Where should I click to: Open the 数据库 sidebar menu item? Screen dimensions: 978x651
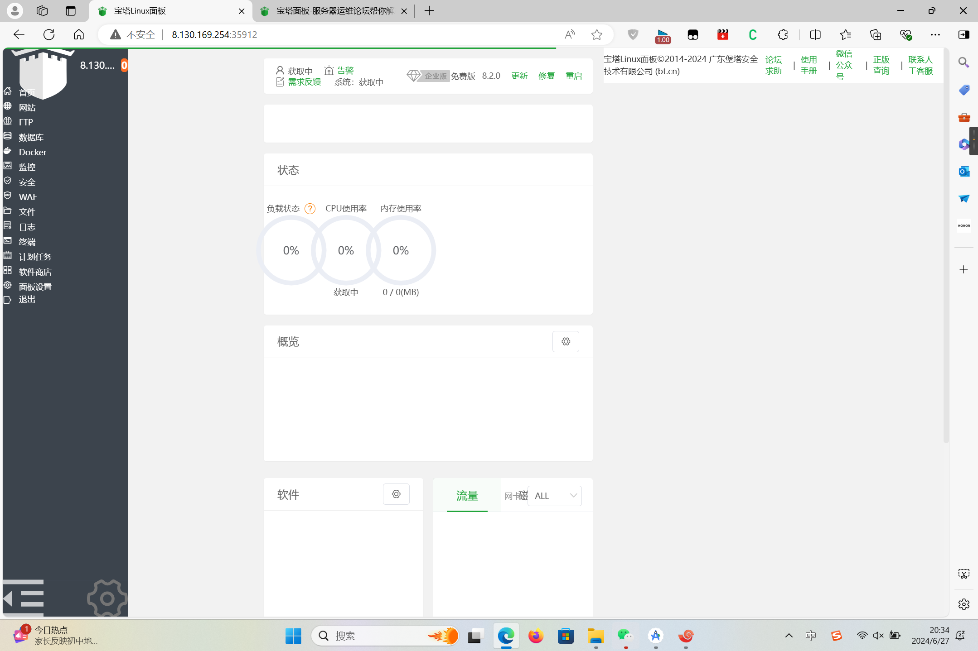tap(31, 137)
